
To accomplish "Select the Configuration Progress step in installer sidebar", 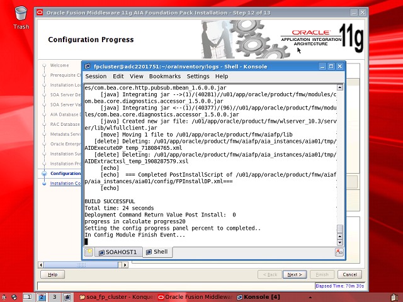I will pyautogui.click(x=65, y=174).
